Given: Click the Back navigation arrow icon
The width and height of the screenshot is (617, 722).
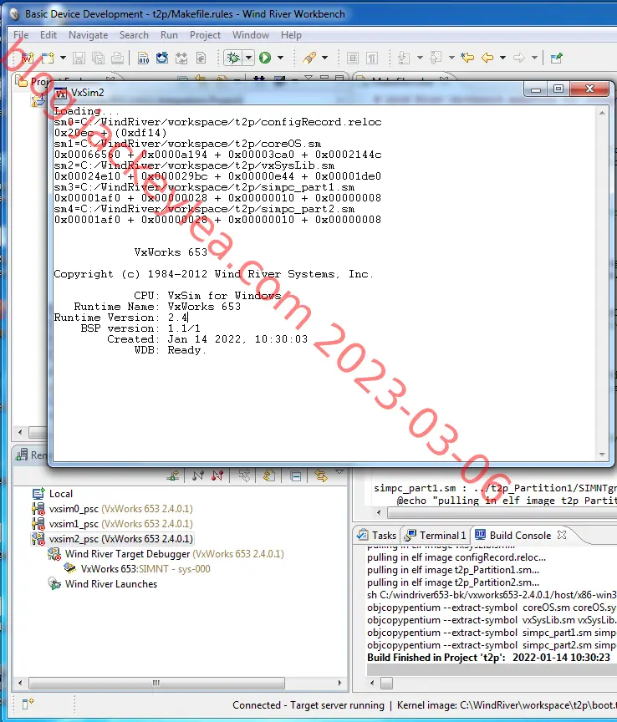Looking at the screenshot, I should click(487, 58).
